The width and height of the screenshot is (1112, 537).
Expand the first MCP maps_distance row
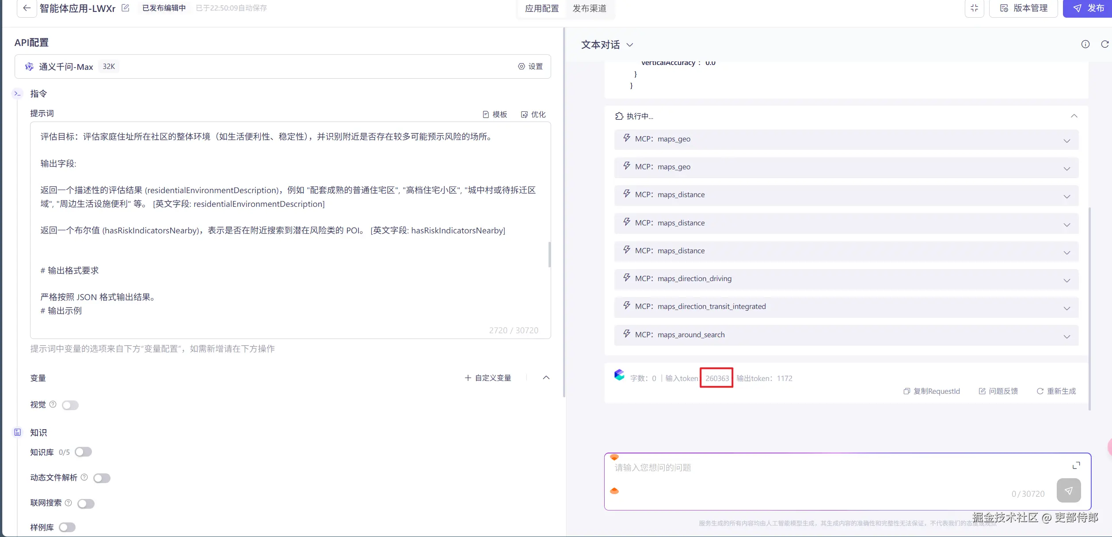click(x=1067, y=196)
